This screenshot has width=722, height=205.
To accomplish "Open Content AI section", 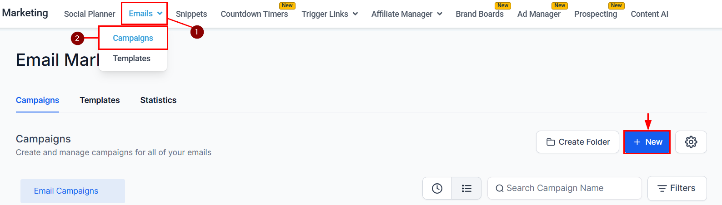I will [x=649, y=14].
